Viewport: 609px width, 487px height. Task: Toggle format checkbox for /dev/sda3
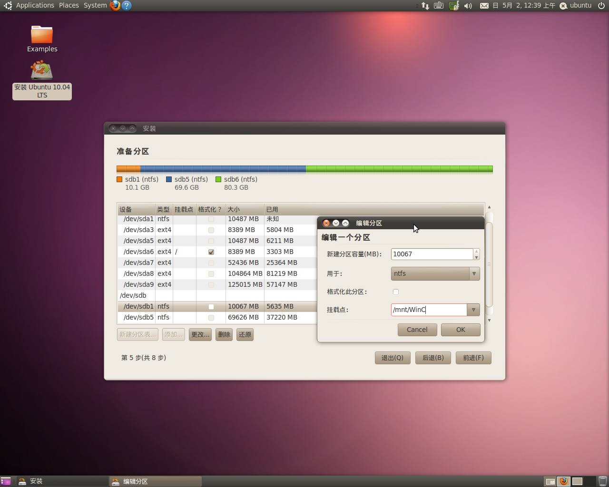pyautogui.click(x=211, y=230)
